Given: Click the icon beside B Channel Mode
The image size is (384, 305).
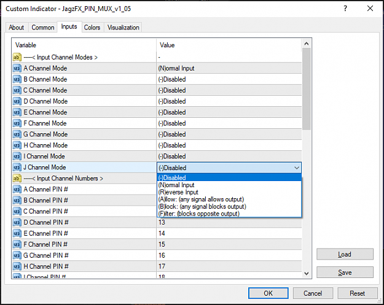Looking at the screenshot, I should point(17,79).
